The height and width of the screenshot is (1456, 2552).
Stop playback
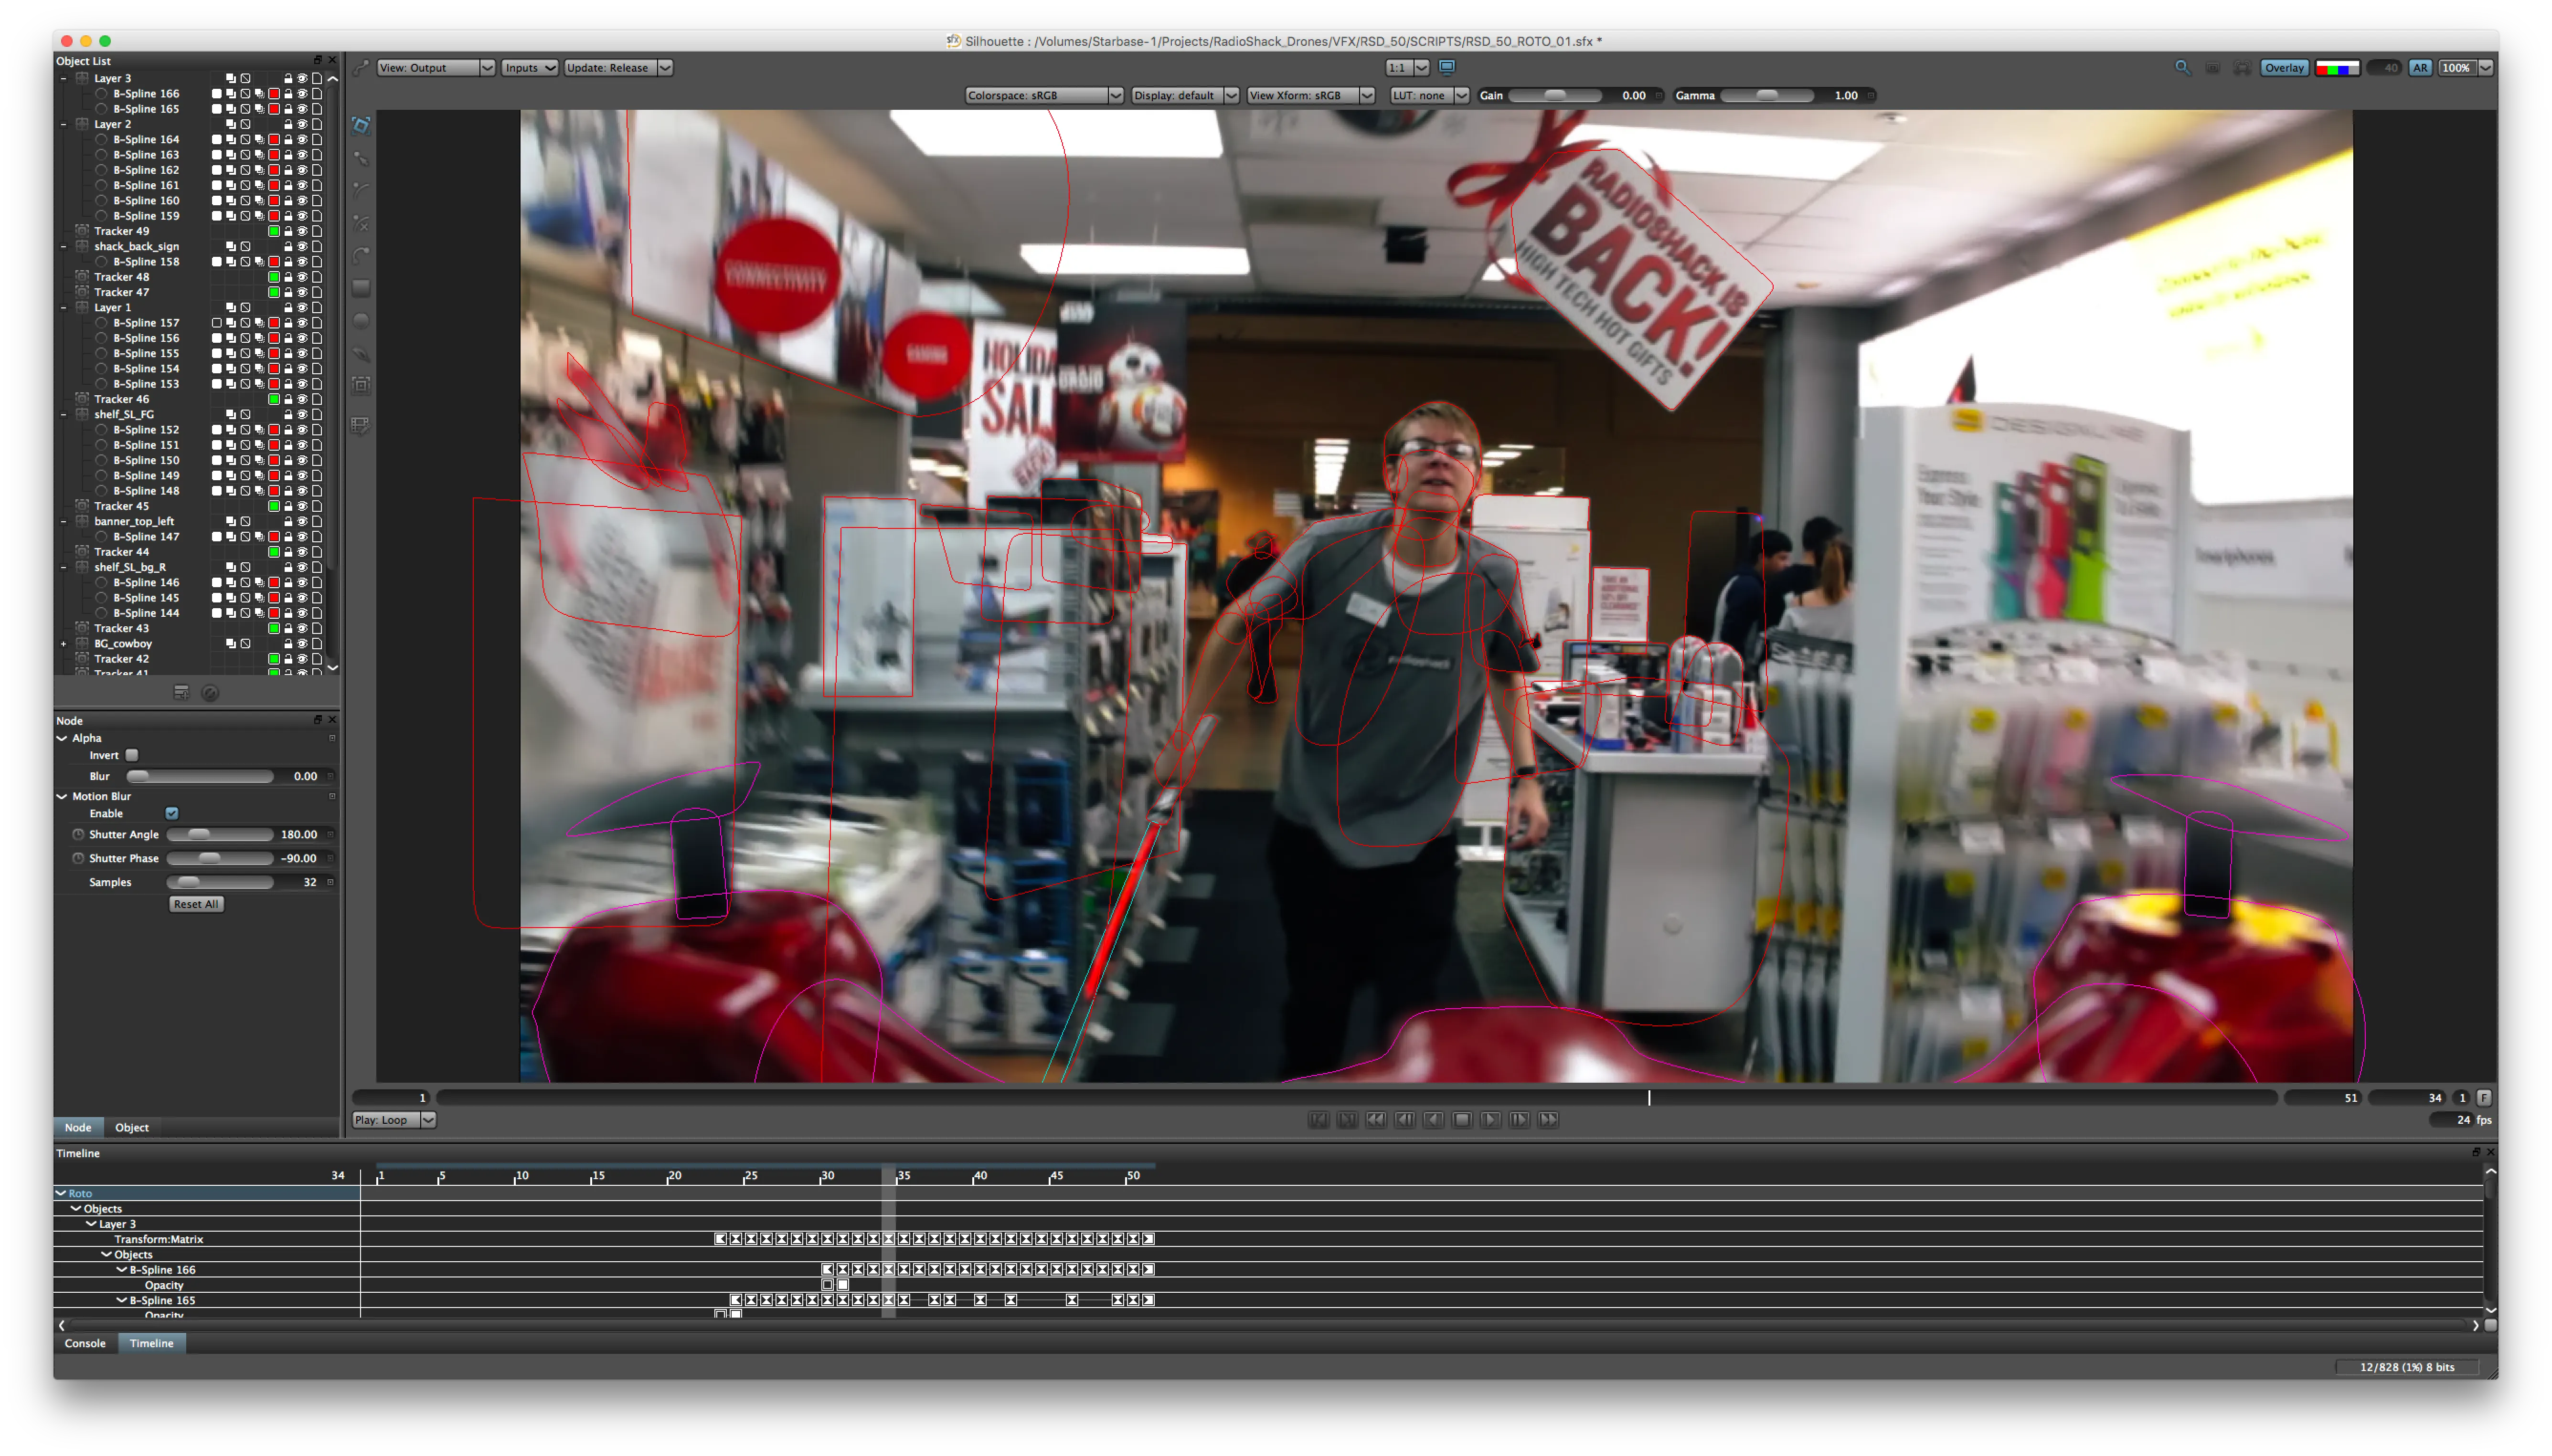point(1462,1120)
